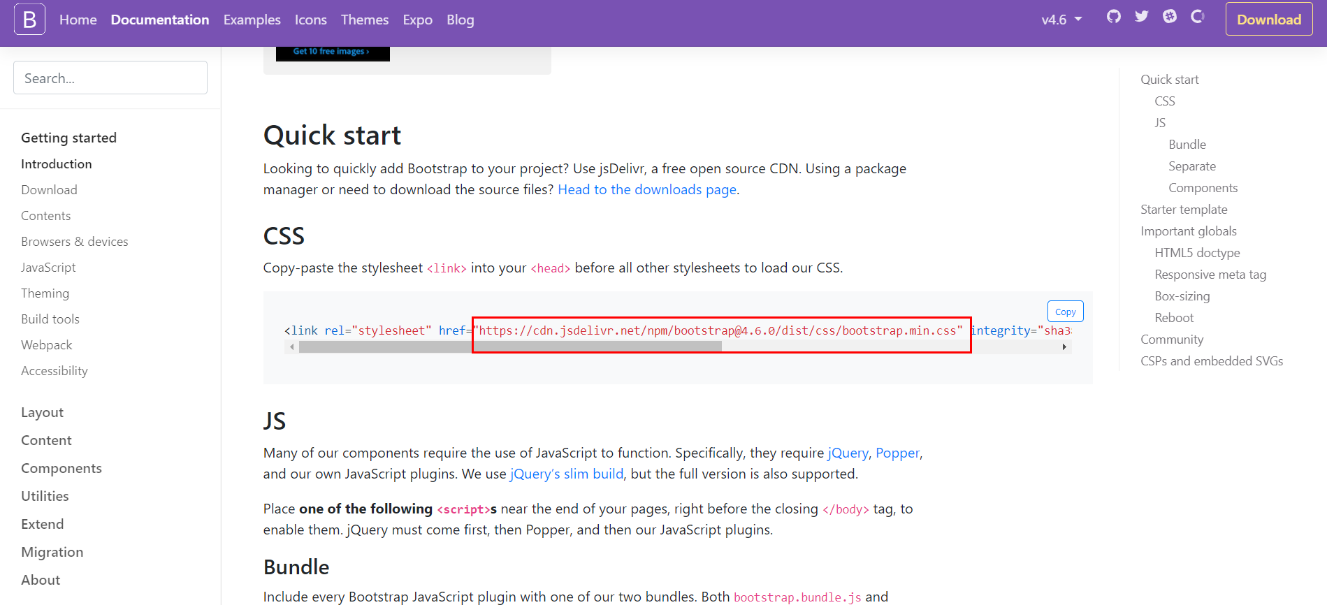The height and width of the screenshot is (605, 1327).
Task: Jump to Components in table of contents
Action: tap(1203, 187)
